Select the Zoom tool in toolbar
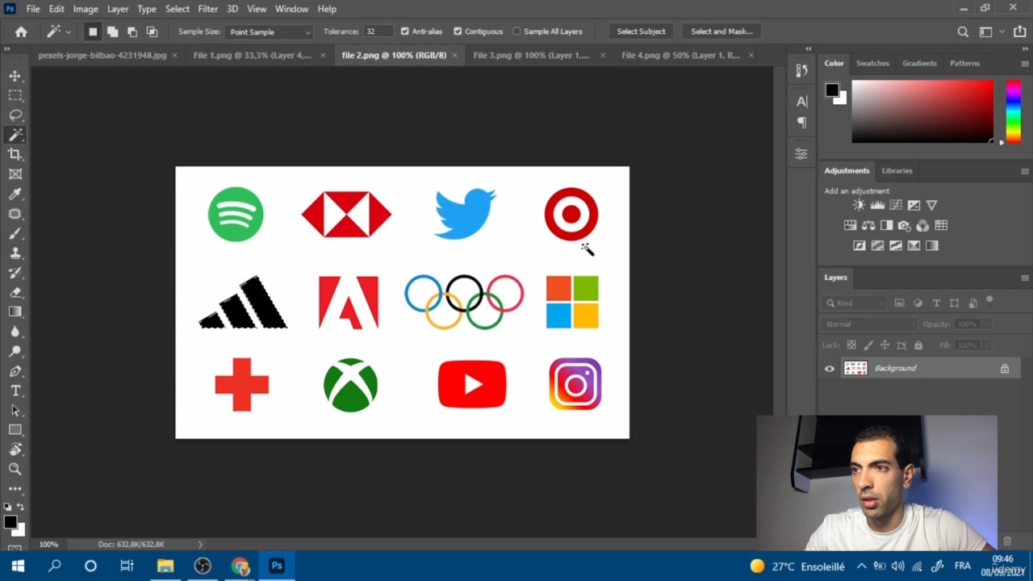Viewport: 1033px width, 581px height. click(15, 469)
